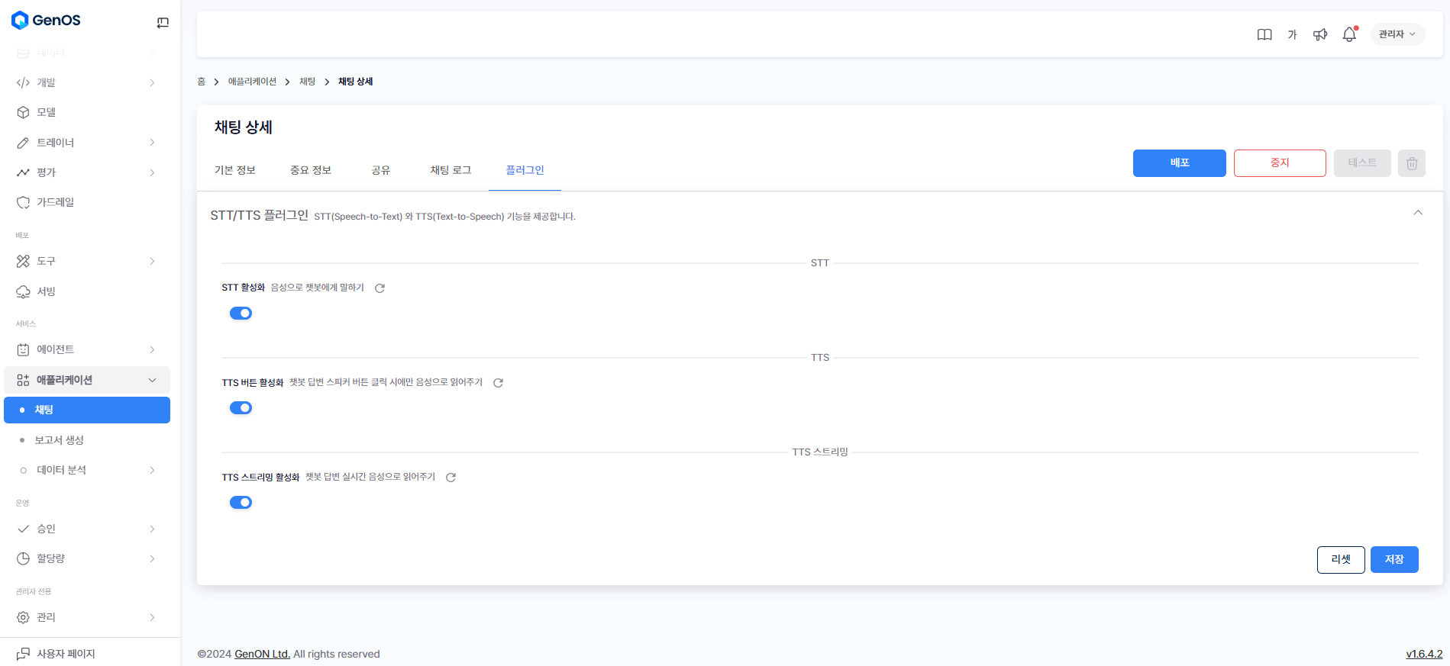Open the GenON Ltd. footer link
The image size is (1450, 666).
pyautogui.click(x=262, y=654)
